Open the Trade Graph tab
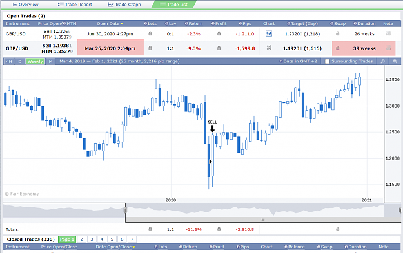403x253 pixels. [x=124, y=5]
